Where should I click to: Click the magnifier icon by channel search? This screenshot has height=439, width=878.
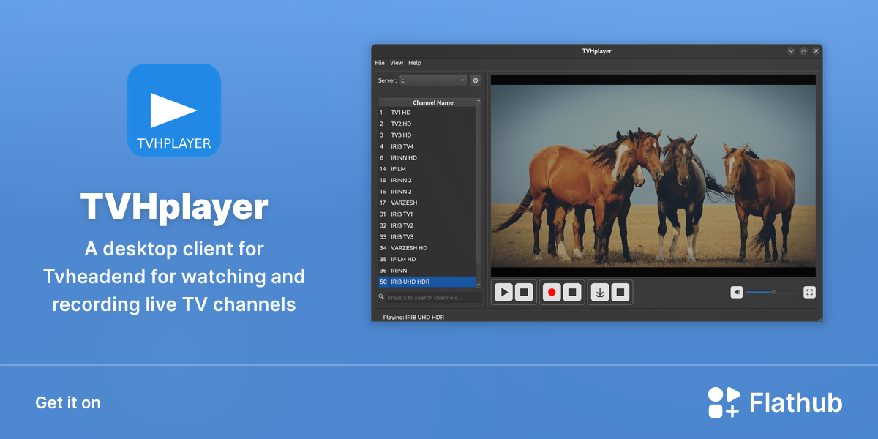(x=381, y=297)
